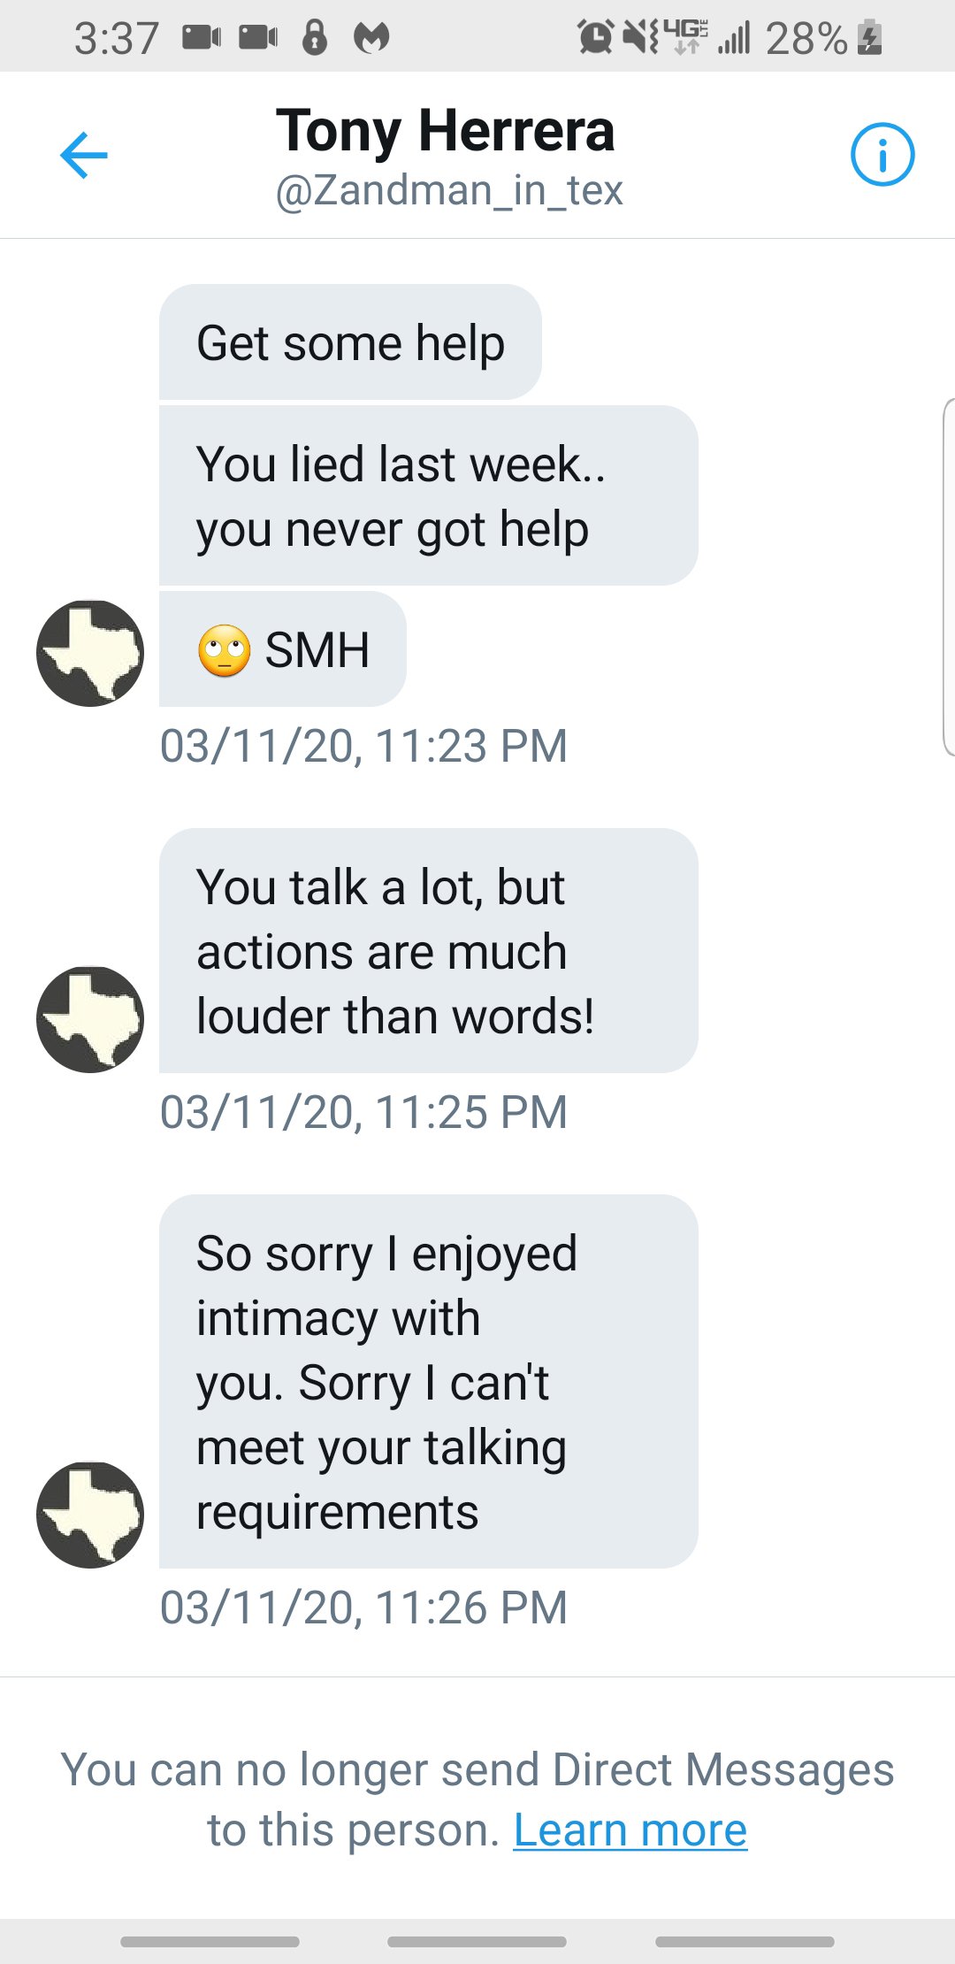Tap the Tony Herrera name in header

coord(445,131)
